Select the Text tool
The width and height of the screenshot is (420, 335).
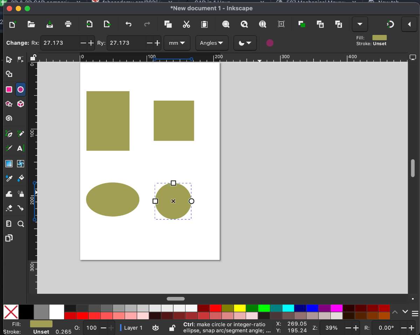(x=21, y=148)
